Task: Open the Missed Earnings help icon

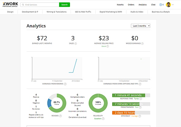Action: click(142, 44)
